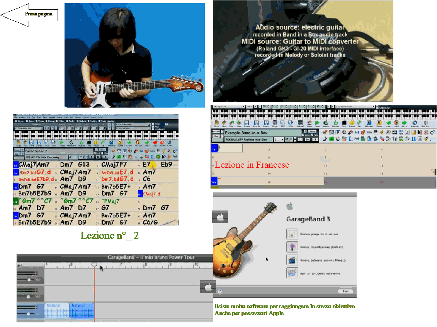Click volume slider of the first GarageBand track
The width and height of the screenshot is (437, 327).
pos(29,280)
